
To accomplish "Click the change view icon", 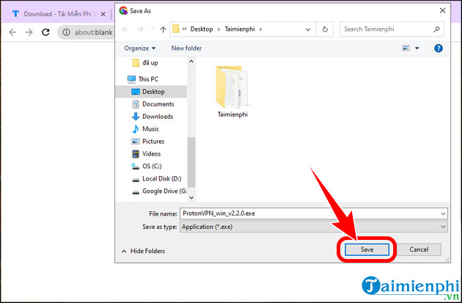I will tap(406, 48).
